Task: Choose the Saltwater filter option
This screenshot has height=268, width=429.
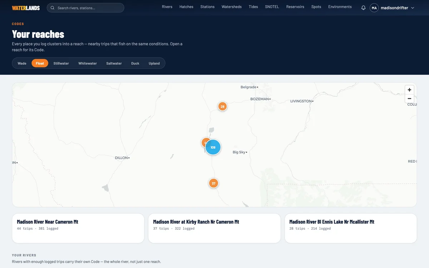Action: point(114,63)
